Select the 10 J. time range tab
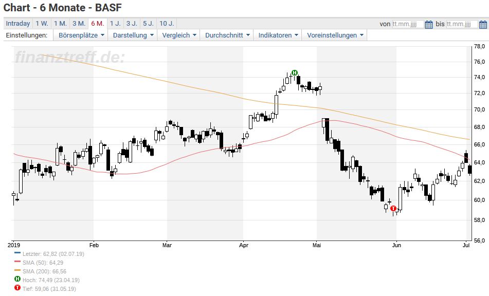 pos(167,23)
